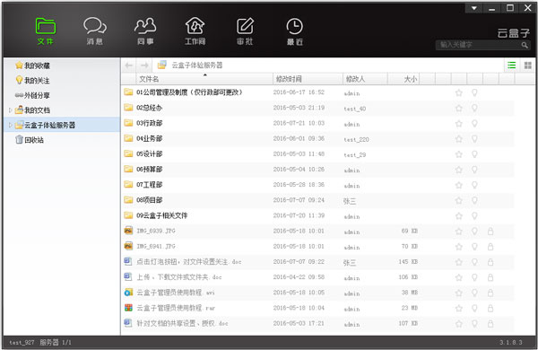Switch to grid thumbnail view
The image size is (538, 350).
pos(528,66)
